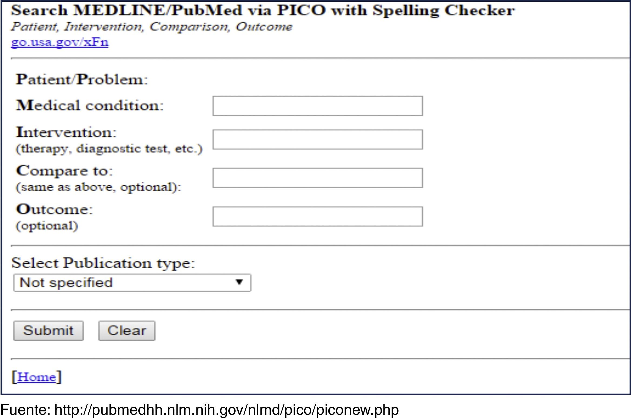Open the go.usa.gov/xFn link

tap(59, 42)
